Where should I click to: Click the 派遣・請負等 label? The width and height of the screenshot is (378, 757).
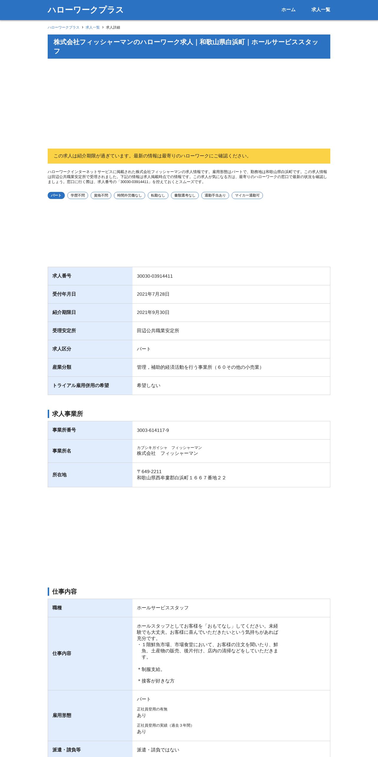click(x=67, y=750)
